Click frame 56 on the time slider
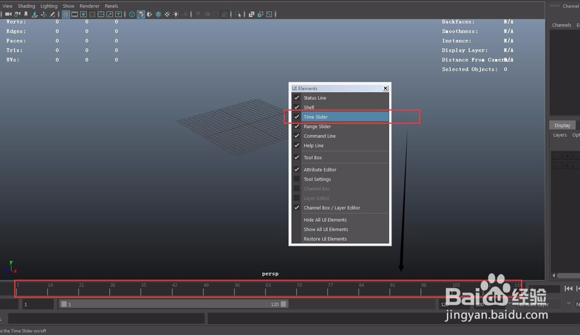580x335 pixels. click(x=234, y=289)
